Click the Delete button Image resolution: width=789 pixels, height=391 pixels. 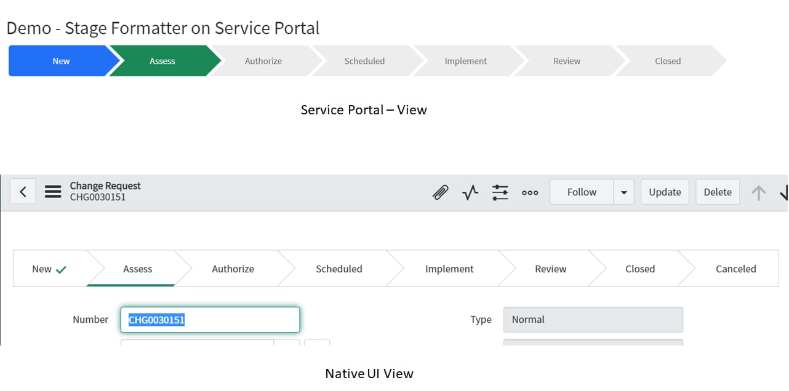coord(717,192)
